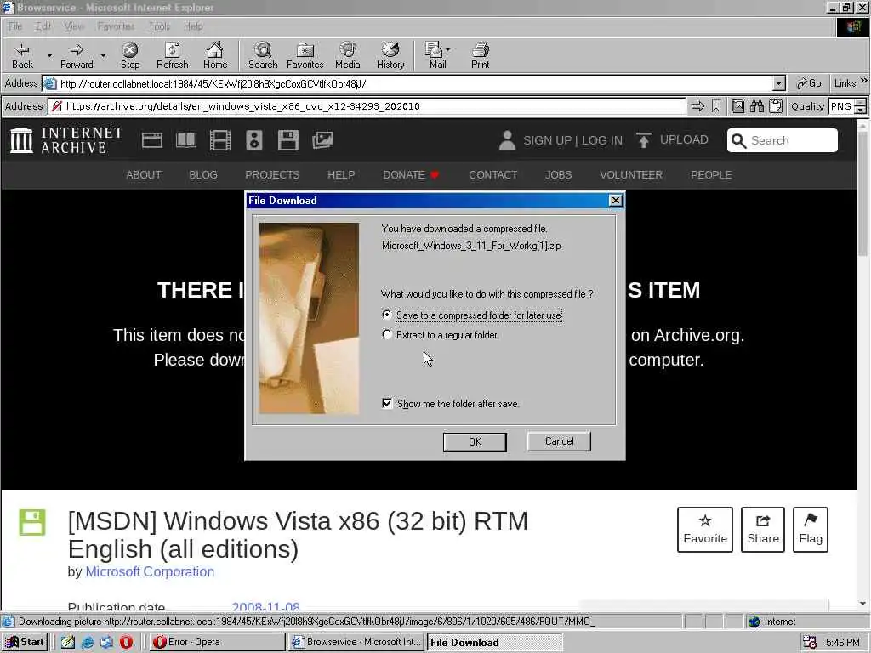This screenshot has height=653, width=871.
Task: Click the Browservice bookmark ribbon icon
Action: (716, 106)
